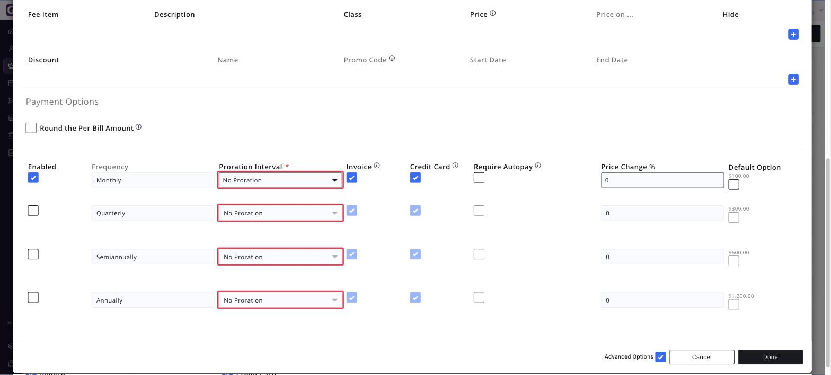831x375 pixels.
Task: Set Annually $1,200.00 as the Default Option
Action: point(734,305)
